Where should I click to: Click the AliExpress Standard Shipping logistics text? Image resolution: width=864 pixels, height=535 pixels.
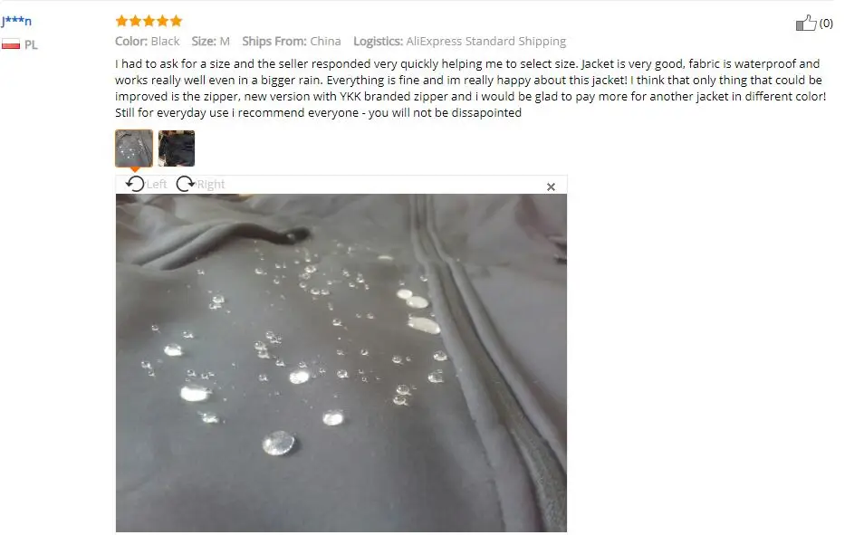click(x=486, y=42)
